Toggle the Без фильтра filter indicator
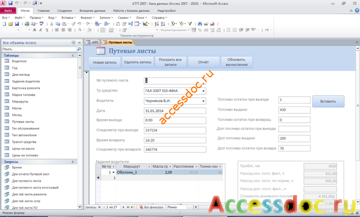This screenshot has width=360, height=217. coord(151,207)
